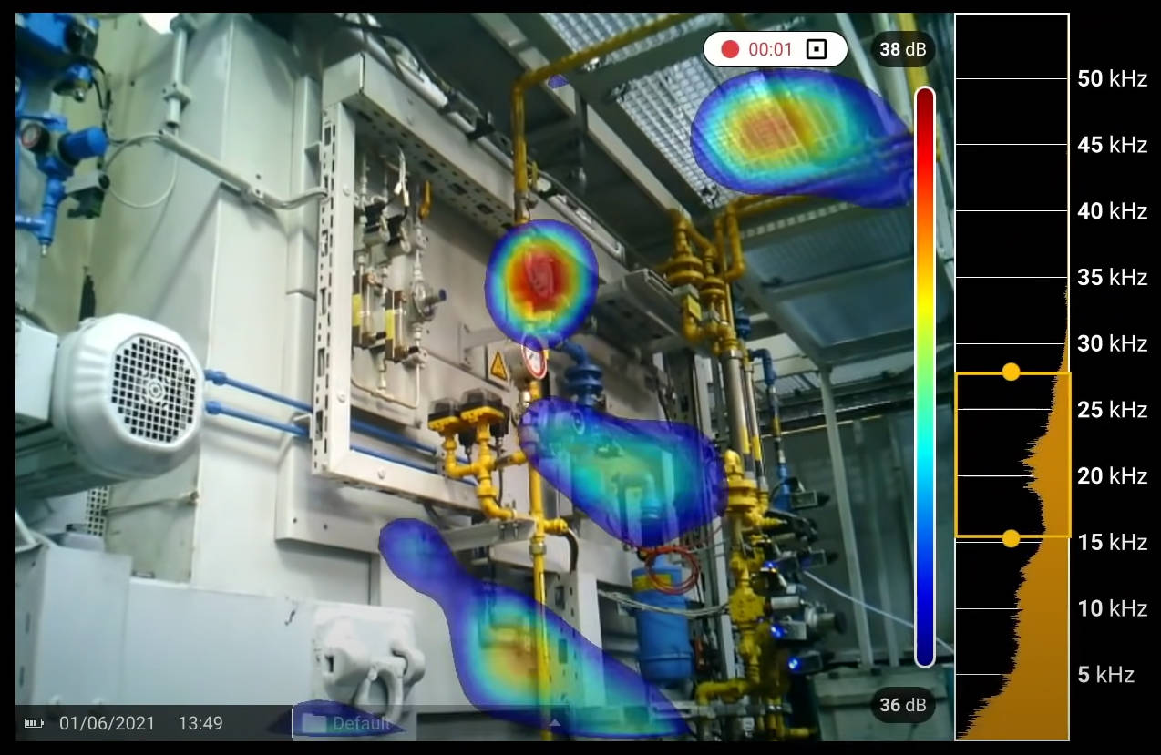Click the 50 kHz frequency label
1161x755 pixels.
1111,79
